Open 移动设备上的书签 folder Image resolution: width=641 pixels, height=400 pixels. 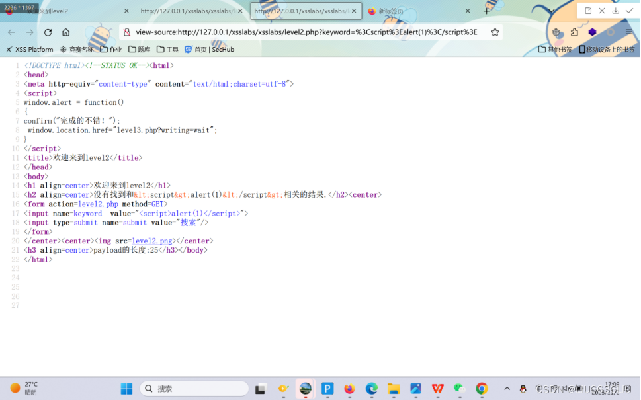(x=607, y=50)
